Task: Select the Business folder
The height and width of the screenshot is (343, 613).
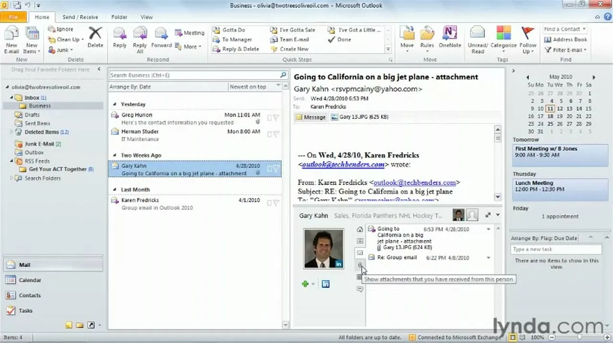Action: pyautogui.click(x=40, y=106)
